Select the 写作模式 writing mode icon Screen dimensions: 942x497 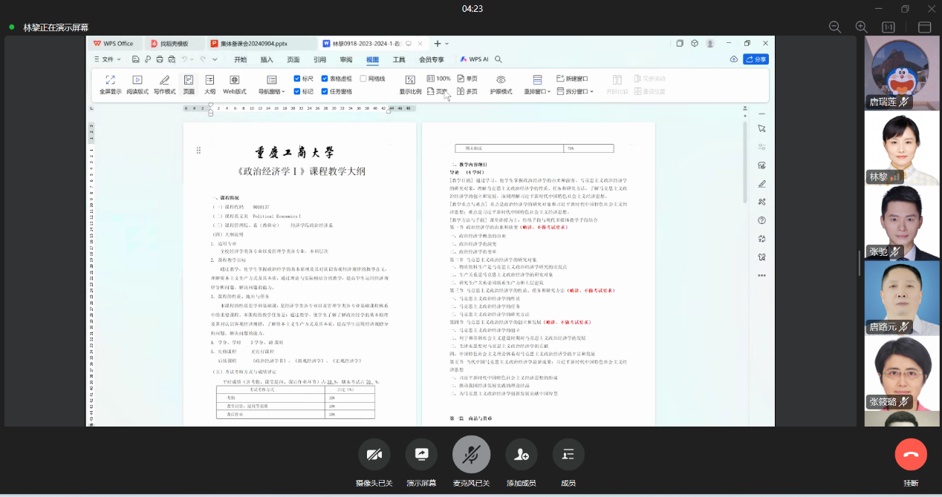[x=164, y=80]
